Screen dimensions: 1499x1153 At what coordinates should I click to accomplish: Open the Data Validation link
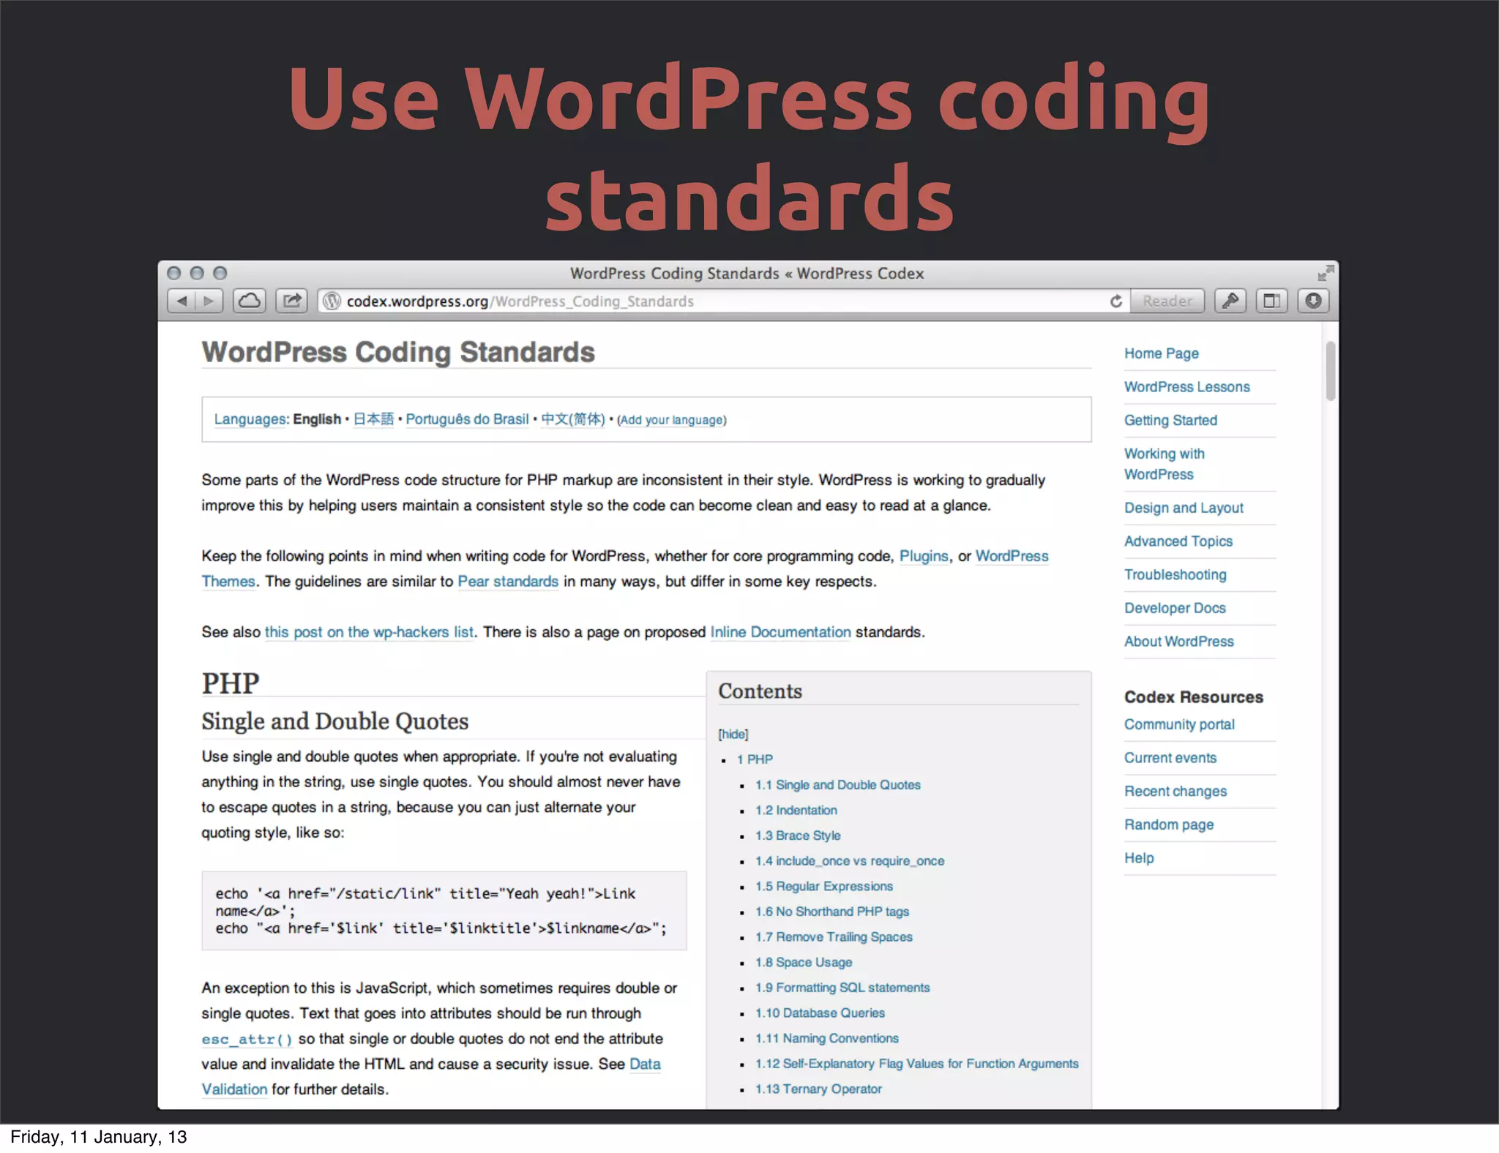click(x=645, y=1064)
